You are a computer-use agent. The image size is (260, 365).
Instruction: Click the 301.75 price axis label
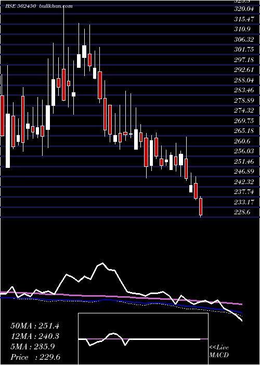tap(244, 50)
